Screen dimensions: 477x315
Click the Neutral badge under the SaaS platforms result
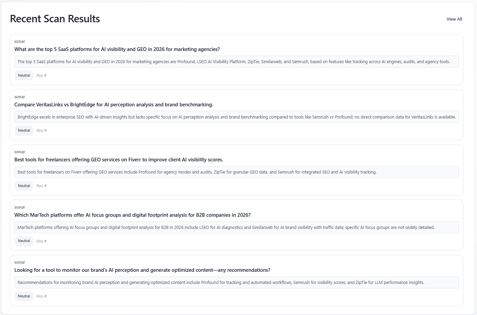(24, 76)
